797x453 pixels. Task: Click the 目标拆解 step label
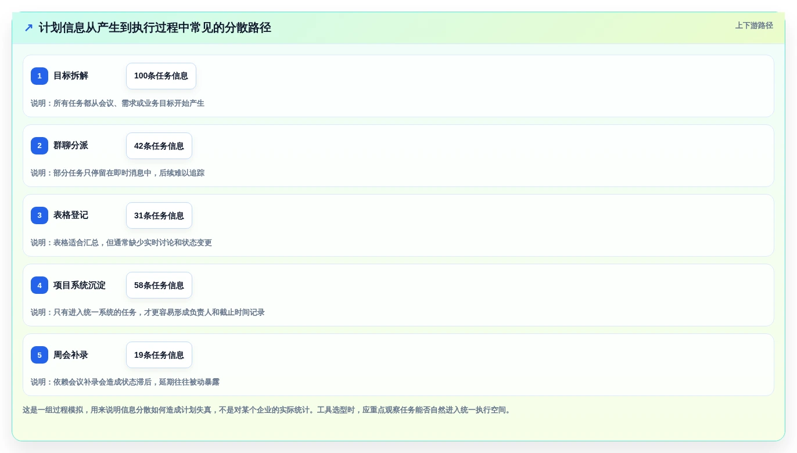point(71,76)
